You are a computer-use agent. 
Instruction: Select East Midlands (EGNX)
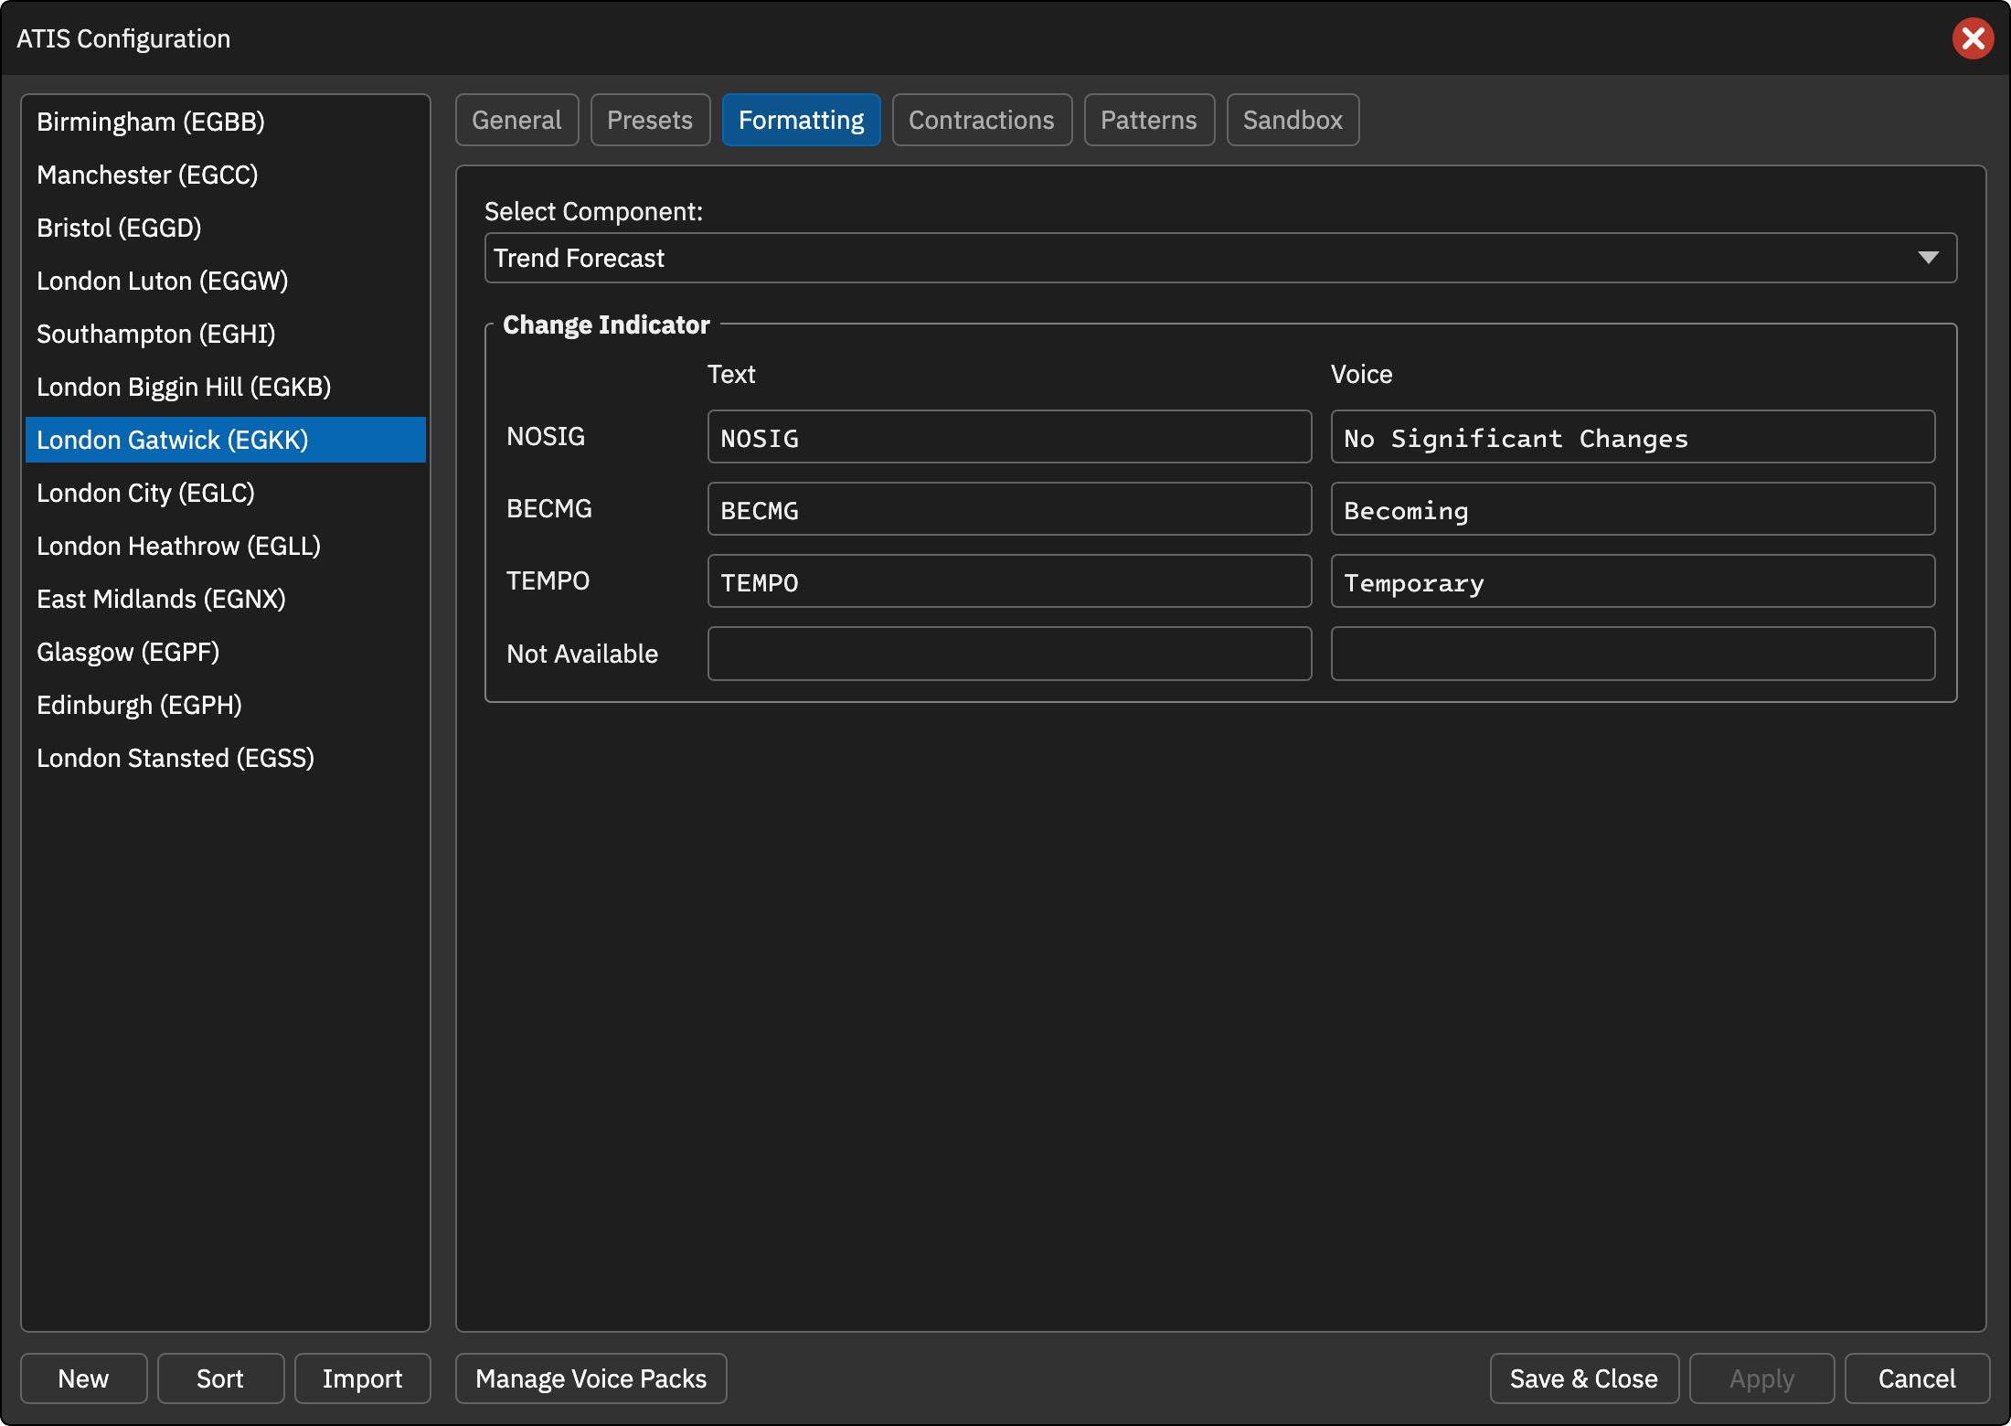click(226, 599)
